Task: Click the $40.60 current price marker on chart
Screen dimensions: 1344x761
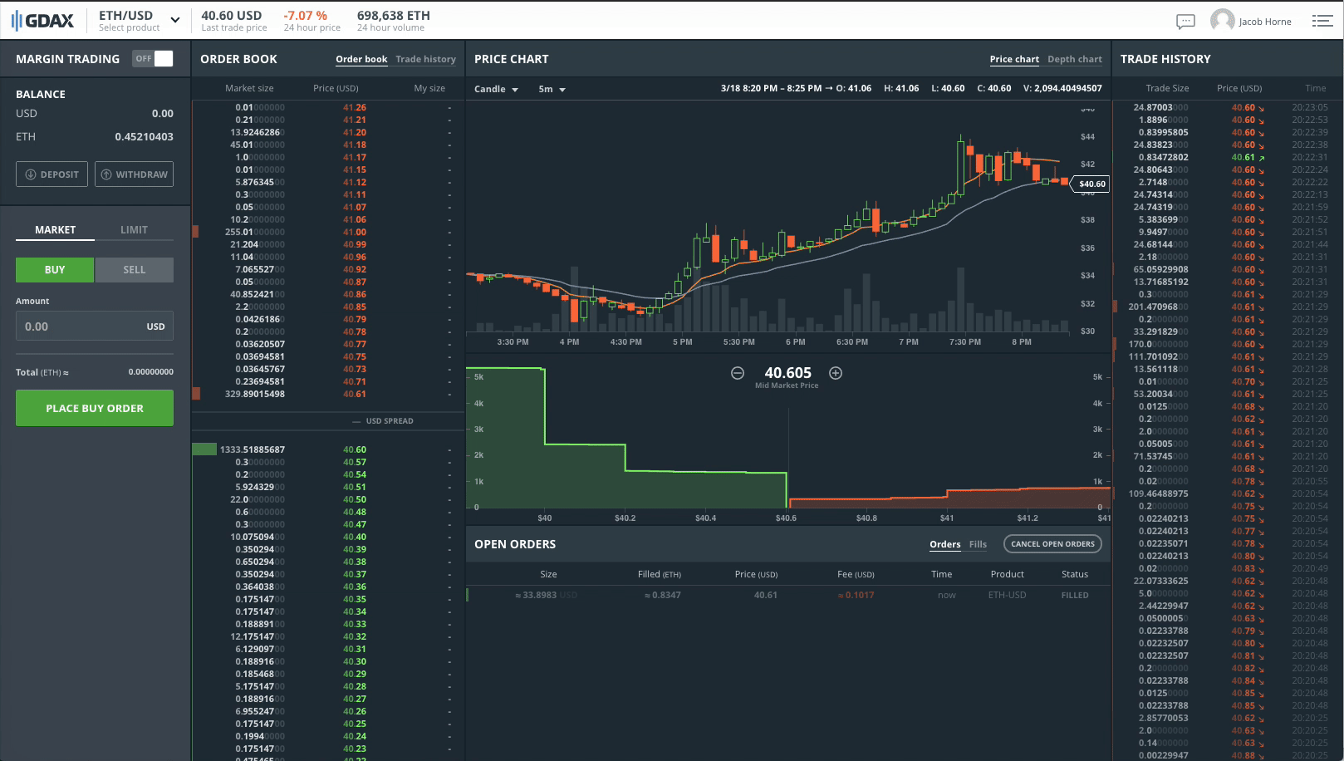Action: point(1091,184)
